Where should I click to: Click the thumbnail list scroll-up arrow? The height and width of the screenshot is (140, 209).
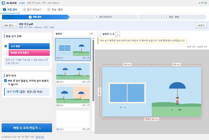[93, 39]
